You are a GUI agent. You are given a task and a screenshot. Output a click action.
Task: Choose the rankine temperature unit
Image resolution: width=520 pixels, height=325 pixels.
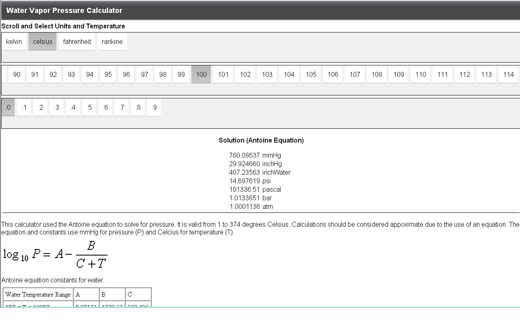click(x=112, y=41)
